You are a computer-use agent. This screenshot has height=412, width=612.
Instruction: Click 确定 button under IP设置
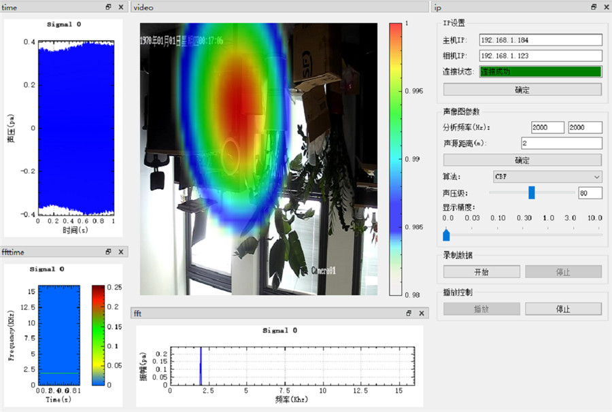click(522, 90)
